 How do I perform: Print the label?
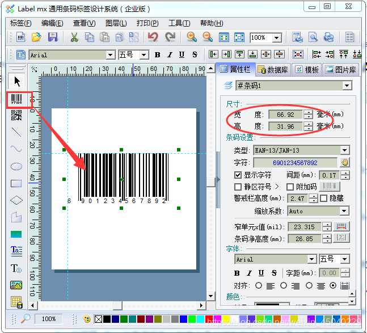click(x=329, y=37)
